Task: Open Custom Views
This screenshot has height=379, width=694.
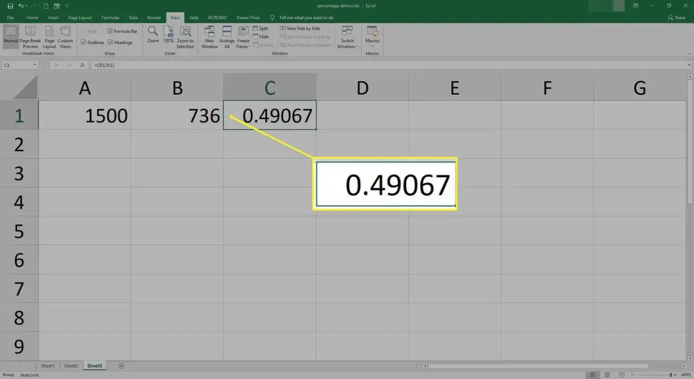Action: pyautogui.click(x=65, y=37)
